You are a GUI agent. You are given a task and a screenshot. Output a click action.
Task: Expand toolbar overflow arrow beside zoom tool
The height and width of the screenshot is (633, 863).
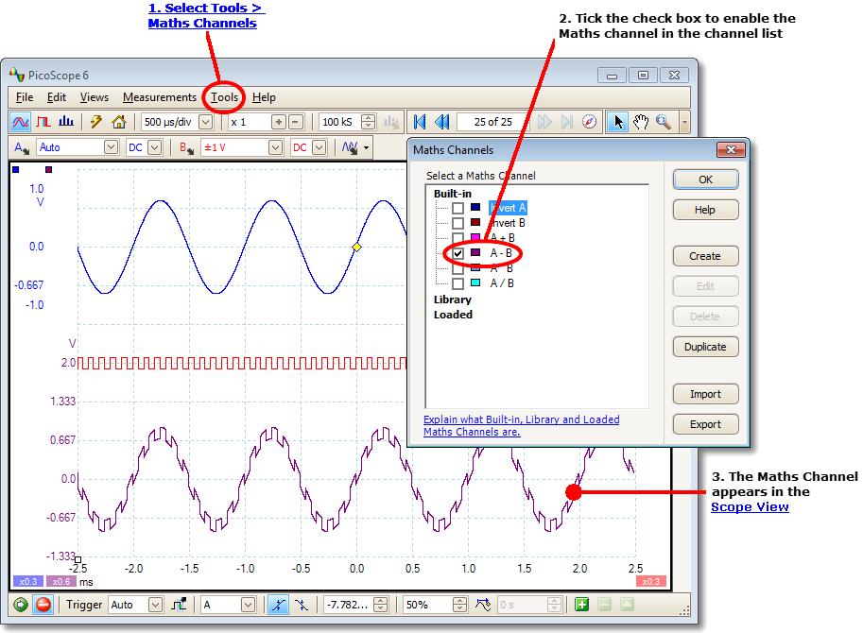[684, 122]
